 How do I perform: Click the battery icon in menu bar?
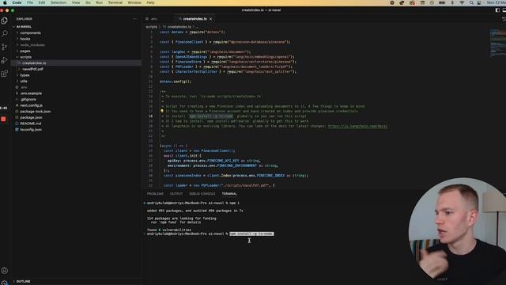[442, 2]
